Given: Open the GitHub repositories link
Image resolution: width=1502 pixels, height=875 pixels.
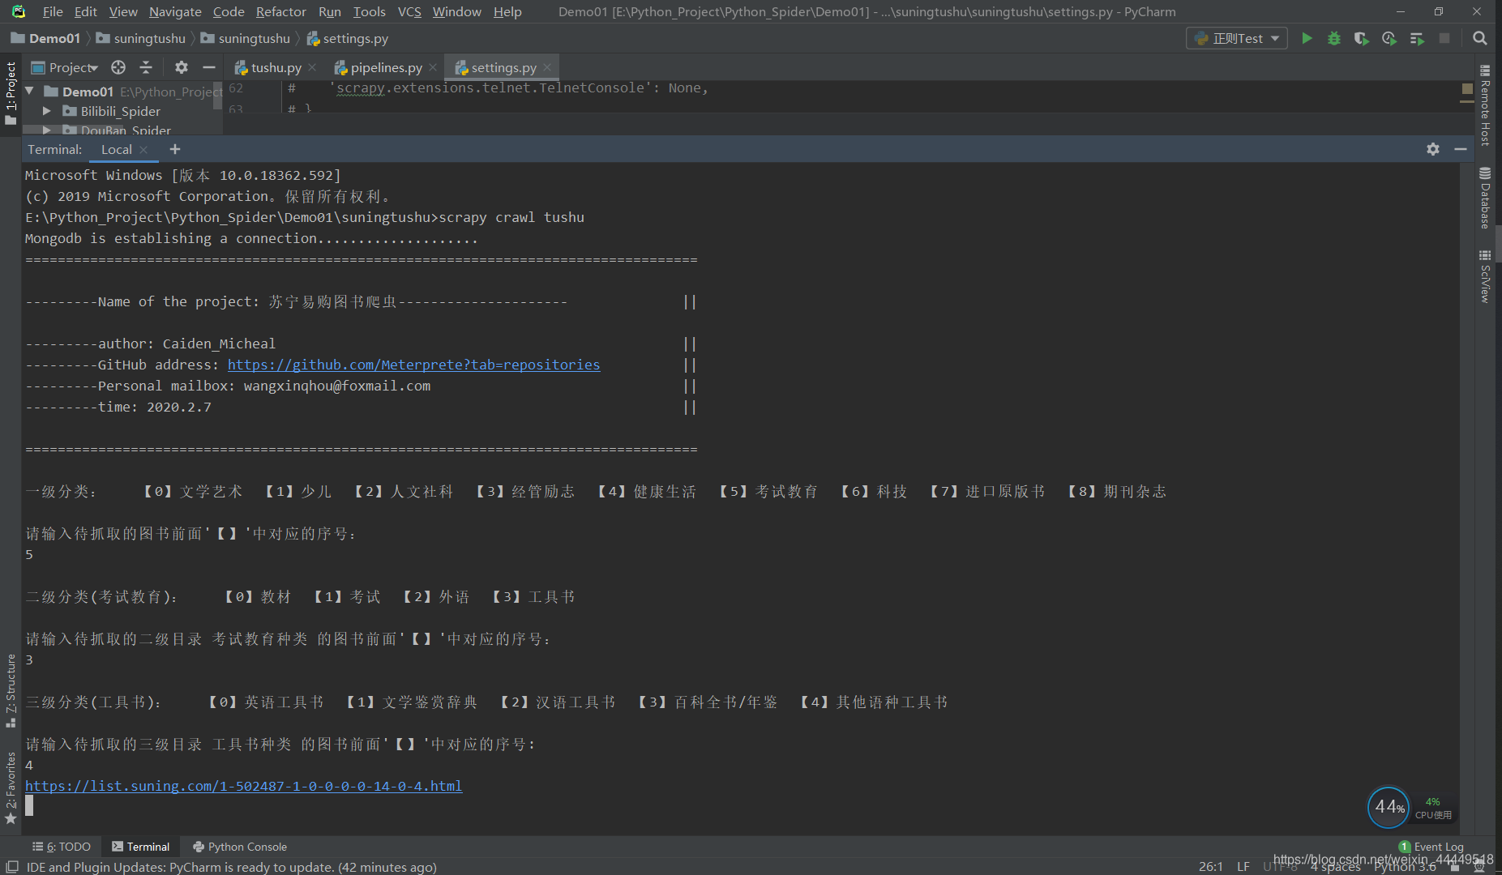Looking at the screenshot, I should (413, 365).
